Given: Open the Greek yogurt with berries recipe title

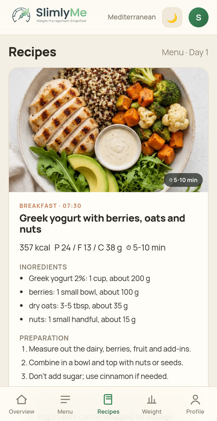Looking at the screenshot, I should coord(102,224).
